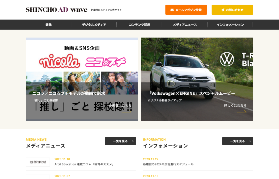Viewport: 279px width, 179px height.
Task: Click chevron on Media News 一覧を見る
Action: 133,141
